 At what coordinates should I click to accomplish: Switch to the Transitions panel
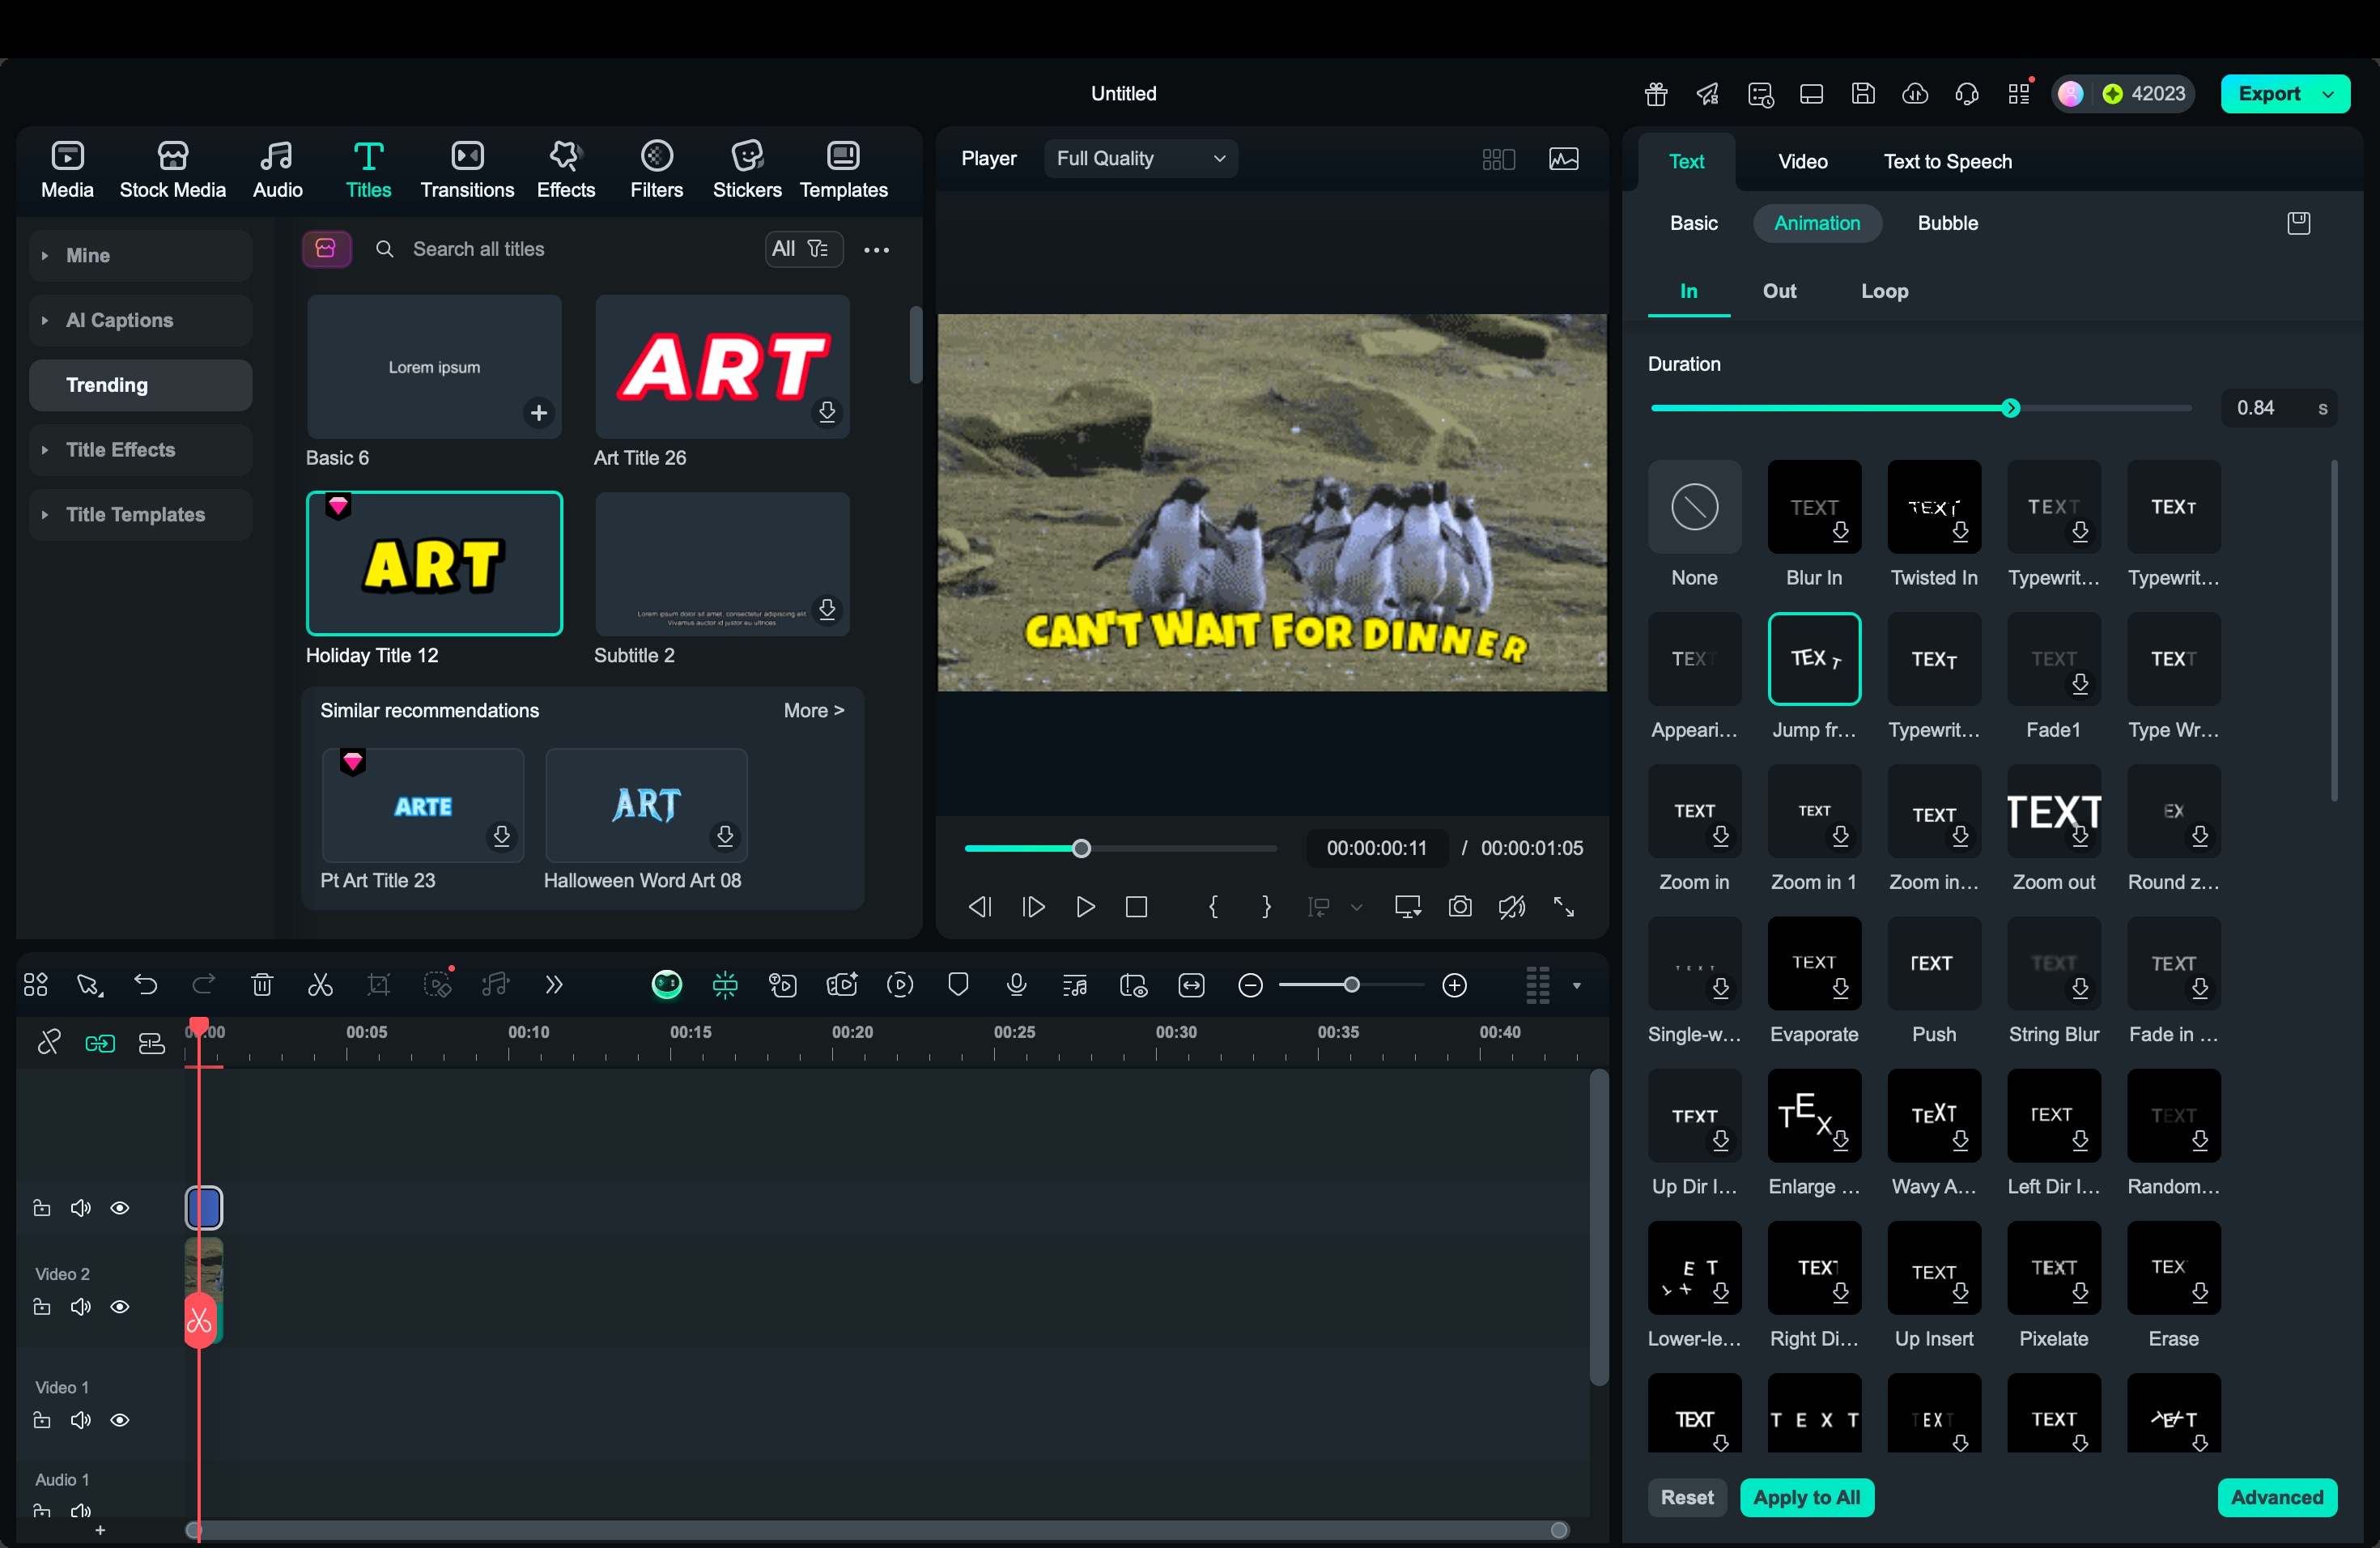point(466,168)
